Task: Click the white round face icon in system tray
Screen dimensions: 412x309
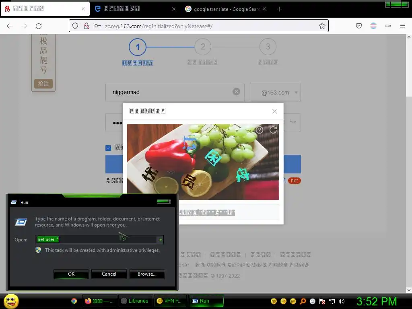Action: click(312, 301)
